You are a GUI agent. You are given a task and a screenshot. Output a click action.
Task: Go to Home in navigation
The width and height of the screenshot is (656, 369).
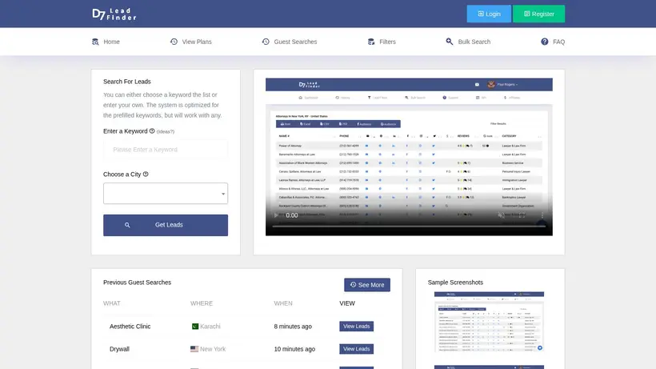[106, 42]
